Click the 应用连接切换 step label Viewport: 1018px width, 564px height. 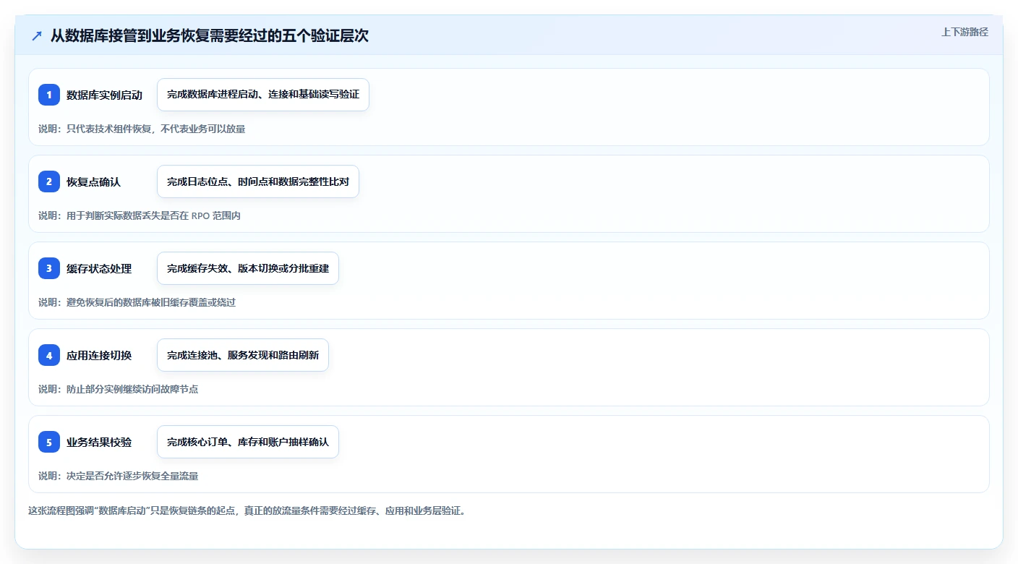99,355
